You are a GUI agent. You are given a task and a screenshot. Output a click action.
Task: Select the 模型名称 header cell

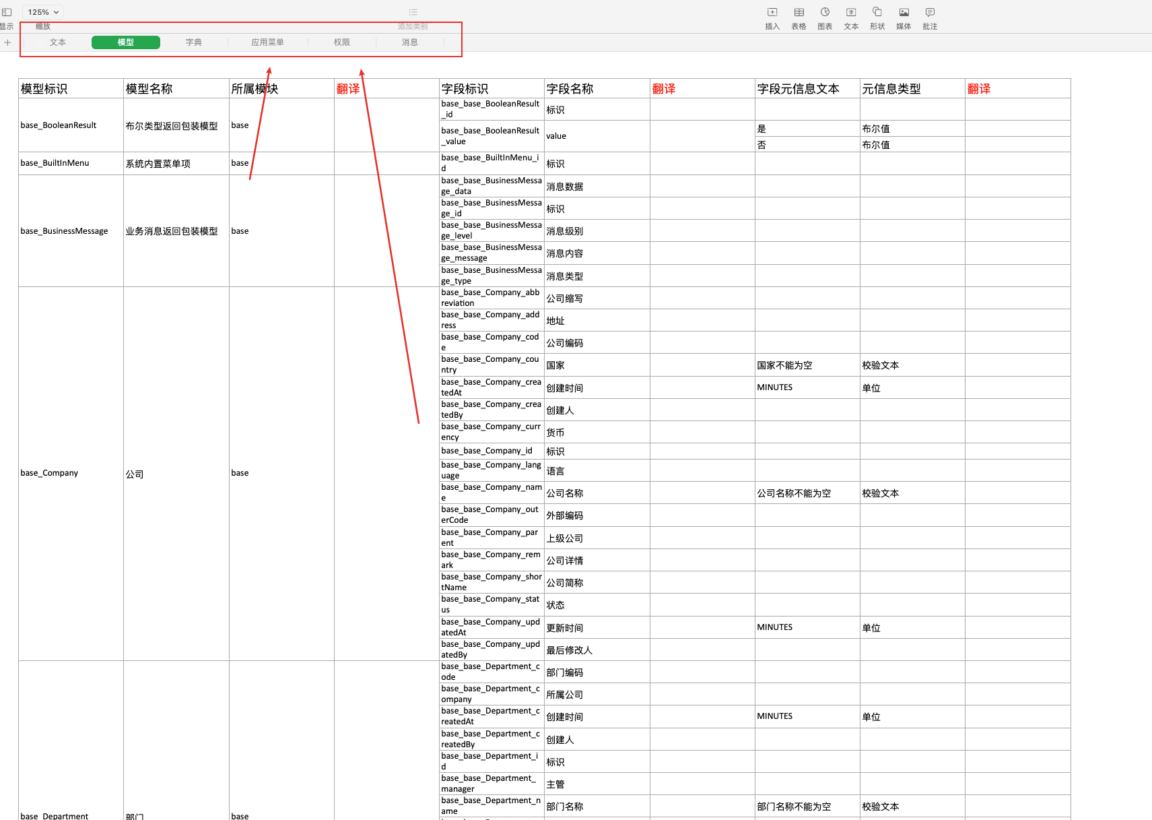176,88
